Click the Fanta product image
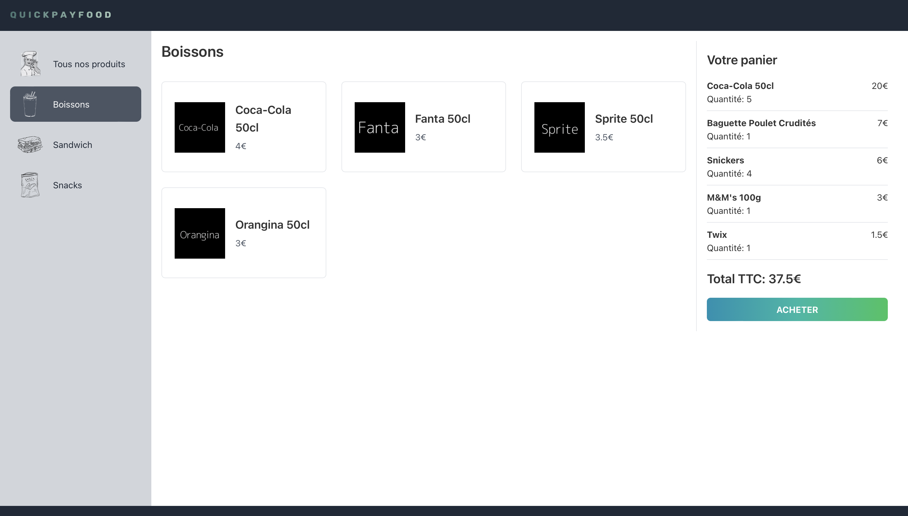 tap(380, 127)
